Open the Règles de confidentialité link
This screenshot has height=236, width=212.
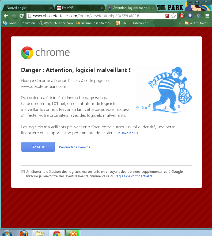click(x=133, y=176)
